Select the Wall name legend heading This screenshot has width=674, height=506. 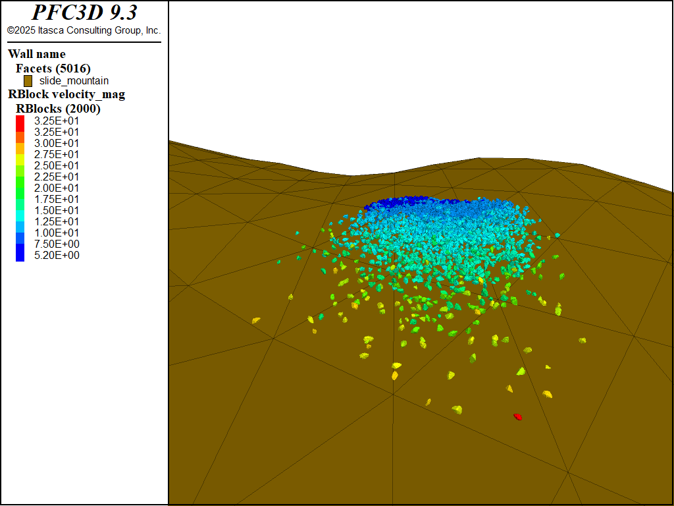tap(37, 54)
